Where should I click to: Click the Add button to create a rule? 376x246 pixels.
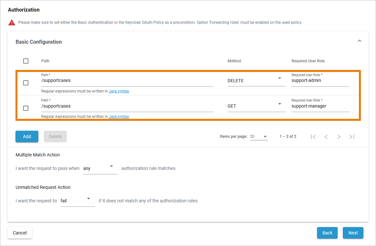(27, 136)
